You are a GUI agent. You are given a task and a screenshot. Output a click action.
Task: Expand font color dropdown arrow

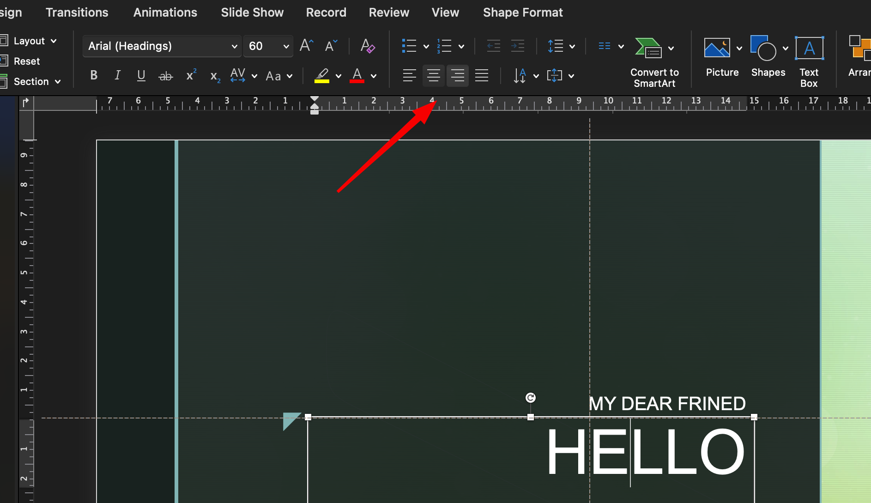point(374,76)
